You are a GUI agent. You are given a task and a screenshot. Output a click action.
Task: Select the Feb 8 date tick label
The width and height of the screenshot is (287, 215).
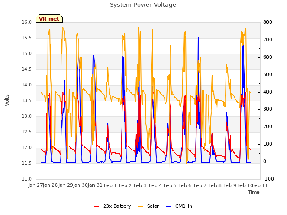pyautogui.click(x=215, y=185)
